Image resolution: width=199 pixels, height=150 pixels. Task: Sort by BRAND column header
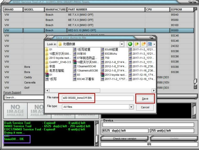(13, 9)
